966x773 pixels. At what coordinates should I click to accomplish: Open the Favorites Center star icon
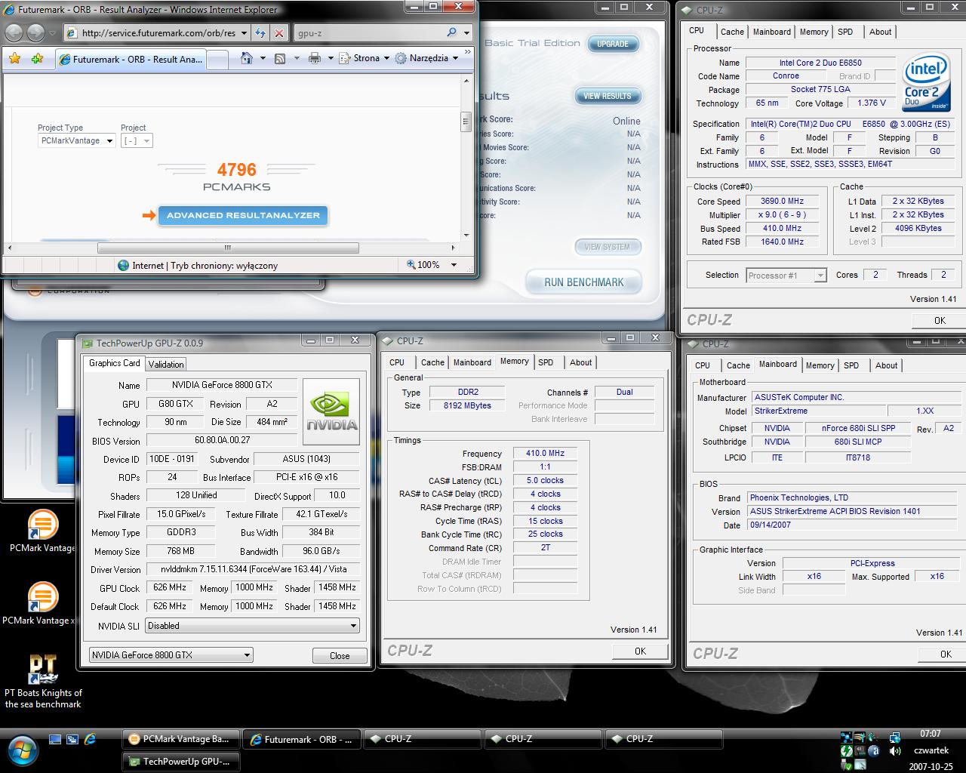(14, 58)
